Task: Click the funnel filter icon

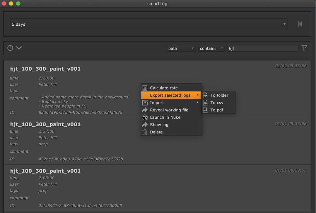Action: (x=304, y=48)
